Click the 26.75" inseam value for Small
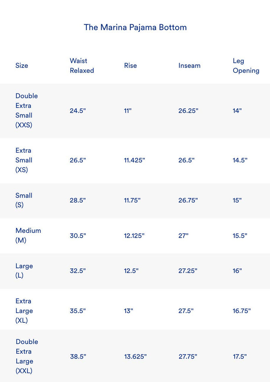The image size is (270, 382). (188, 200)
